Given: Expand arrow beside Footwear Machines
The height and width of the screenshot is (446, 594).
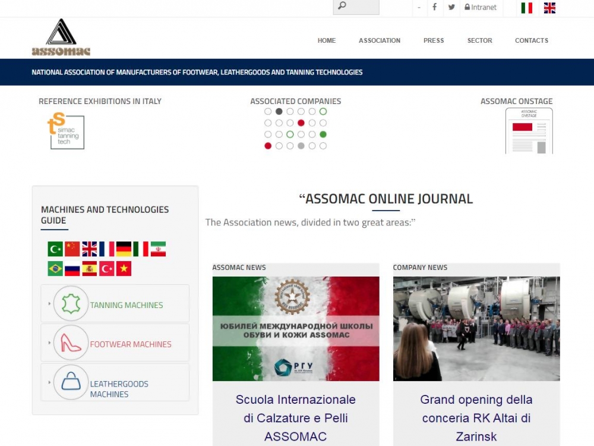Looking at the screenshot, I should (49, 343).
